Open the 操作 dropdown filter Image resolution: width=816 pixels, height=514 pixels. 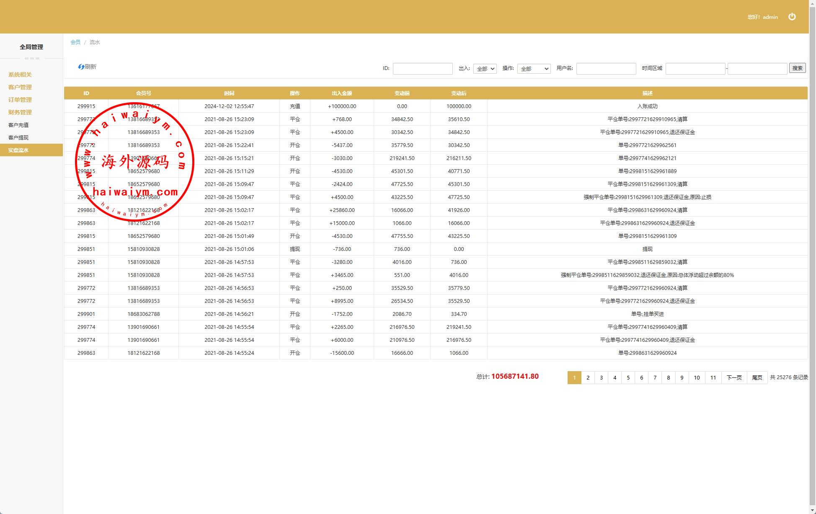(534, 69)
